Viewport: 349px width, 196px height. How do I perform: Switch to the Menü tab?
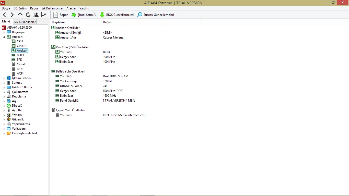6,22
